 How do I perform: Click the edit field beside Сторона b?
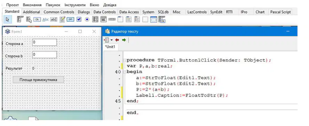pos(45,54)
